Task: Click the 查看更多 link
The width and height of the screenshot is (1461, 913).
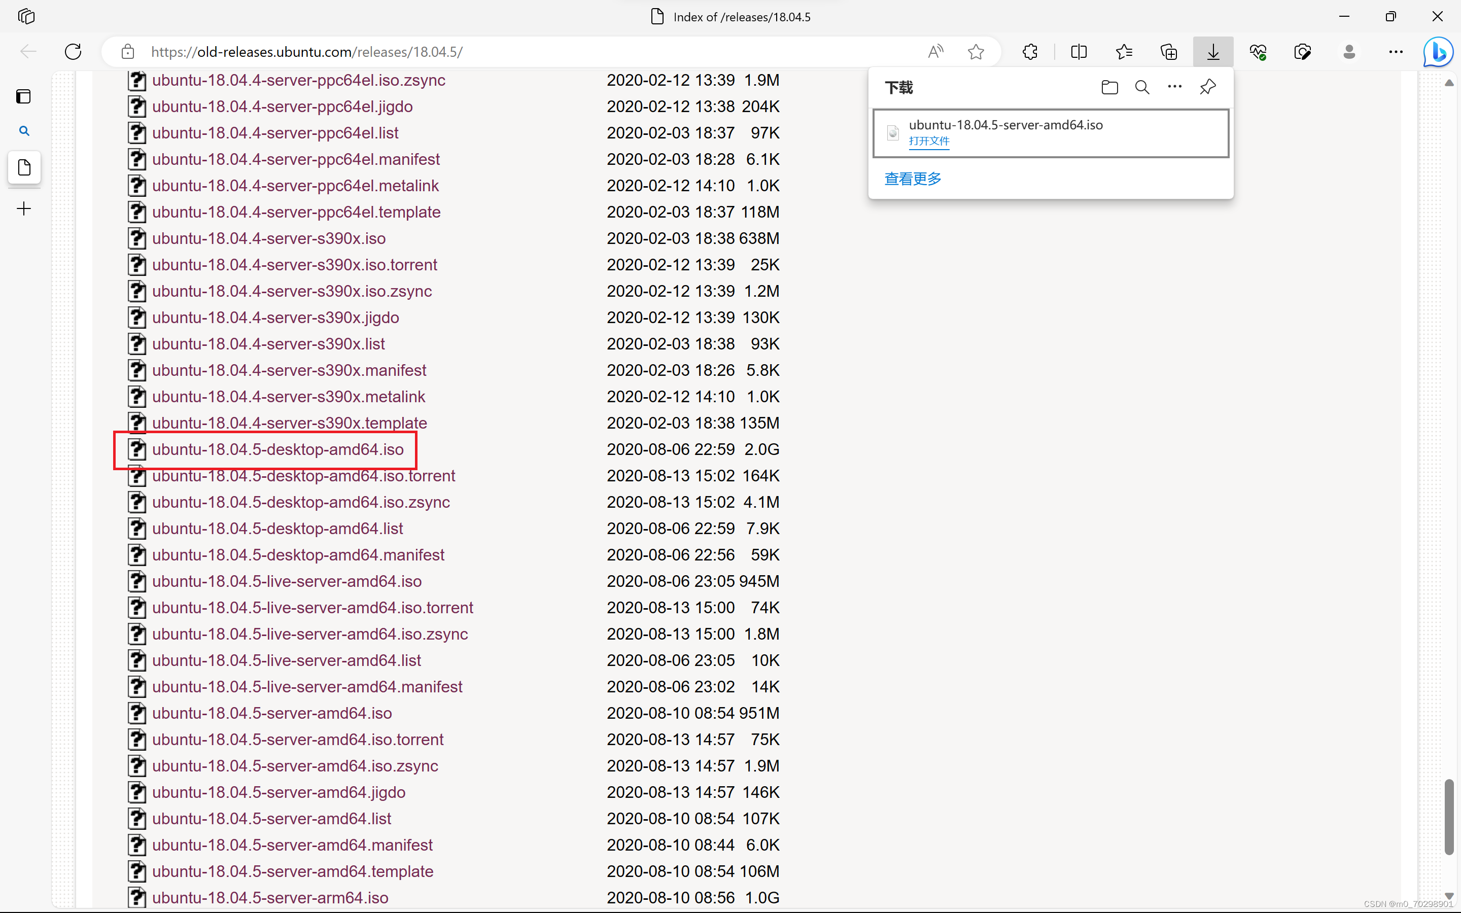Action: point(912,179)
